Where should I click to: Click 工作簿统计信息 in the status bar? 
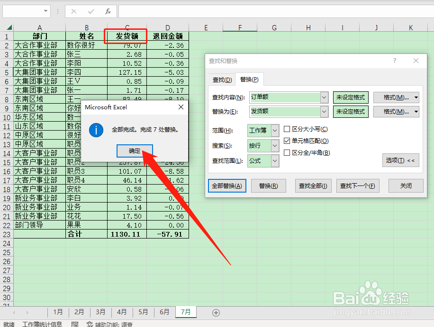tap(42, 324)
